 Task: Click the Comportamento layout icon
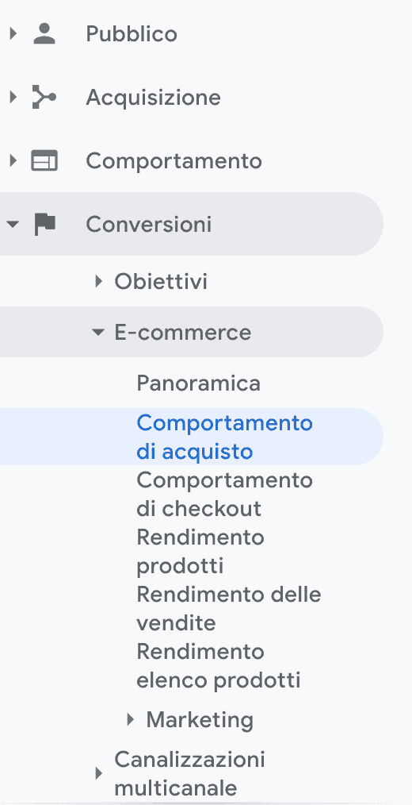(x=44, y=160)
